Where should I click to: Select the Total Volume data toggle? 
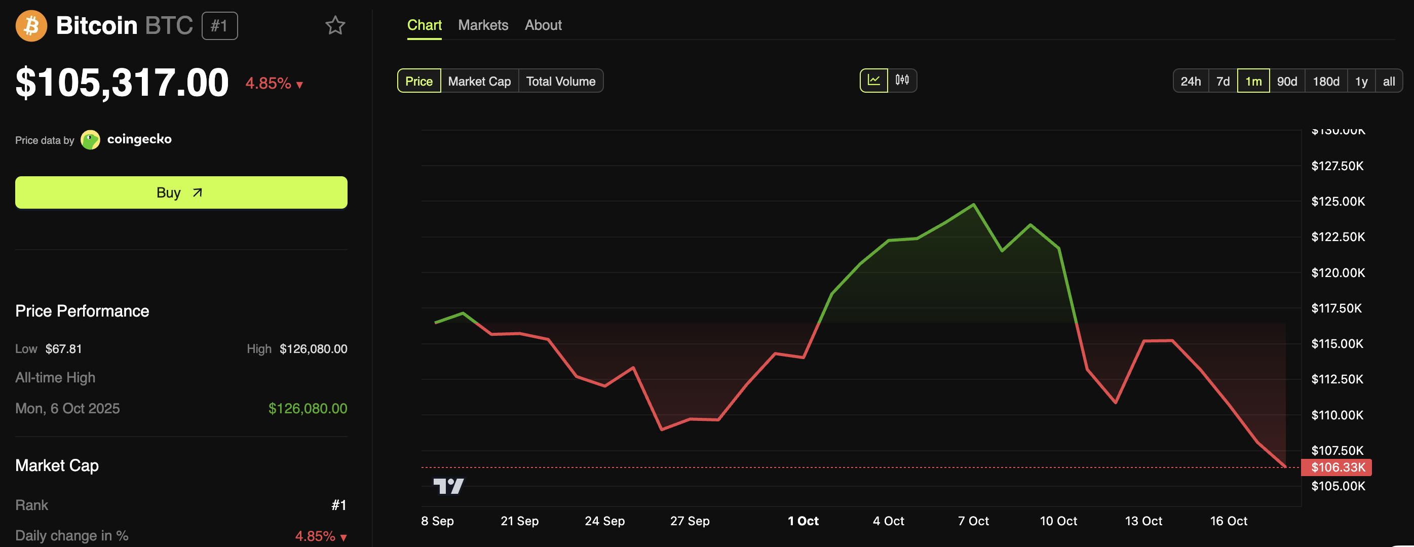pyautogui.click(x=560, y=81)
